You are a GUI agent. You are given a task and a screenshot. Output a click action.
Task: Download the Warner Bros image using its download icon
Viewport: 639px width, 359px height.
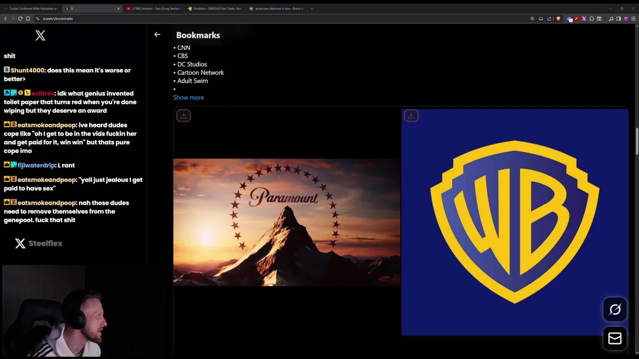pos(411,116)
